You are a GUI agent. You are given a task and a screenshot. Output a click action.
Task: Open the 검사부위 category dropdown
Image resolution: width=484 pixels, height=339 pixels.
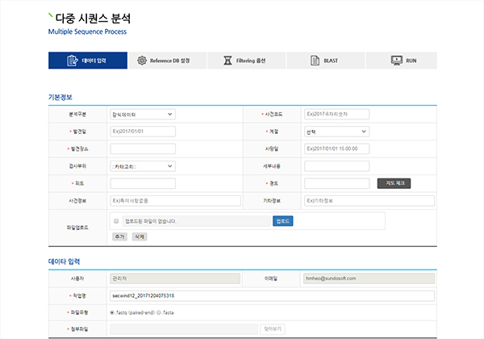[x=142, y=166]
